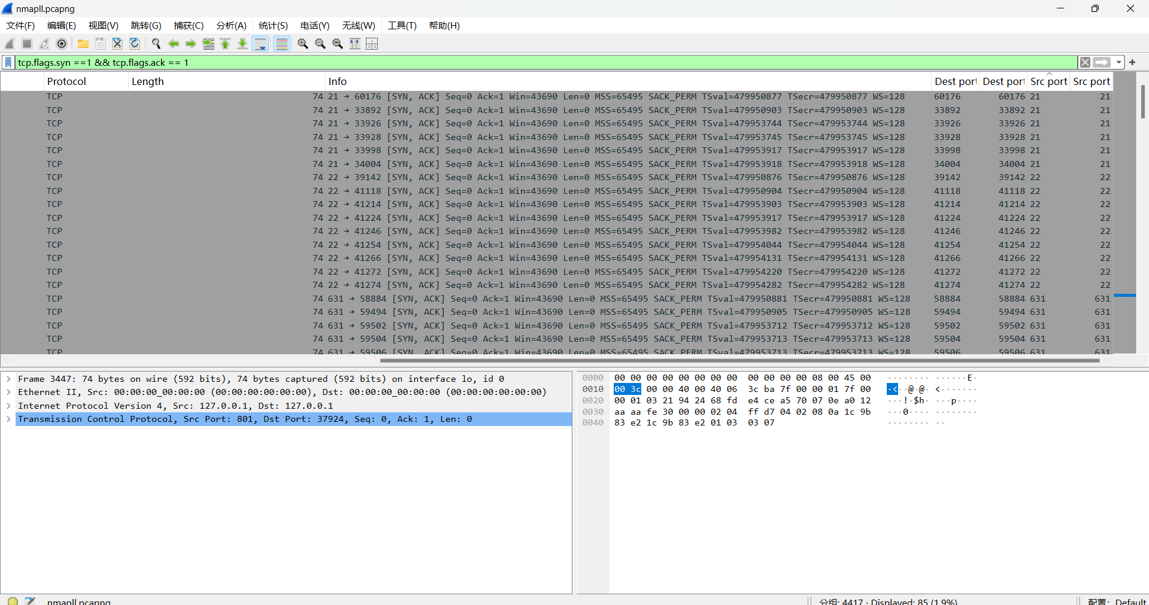The image size is (1149, 605).
Task: Select the packet row 631 → 58884
Action: [557, 299]
